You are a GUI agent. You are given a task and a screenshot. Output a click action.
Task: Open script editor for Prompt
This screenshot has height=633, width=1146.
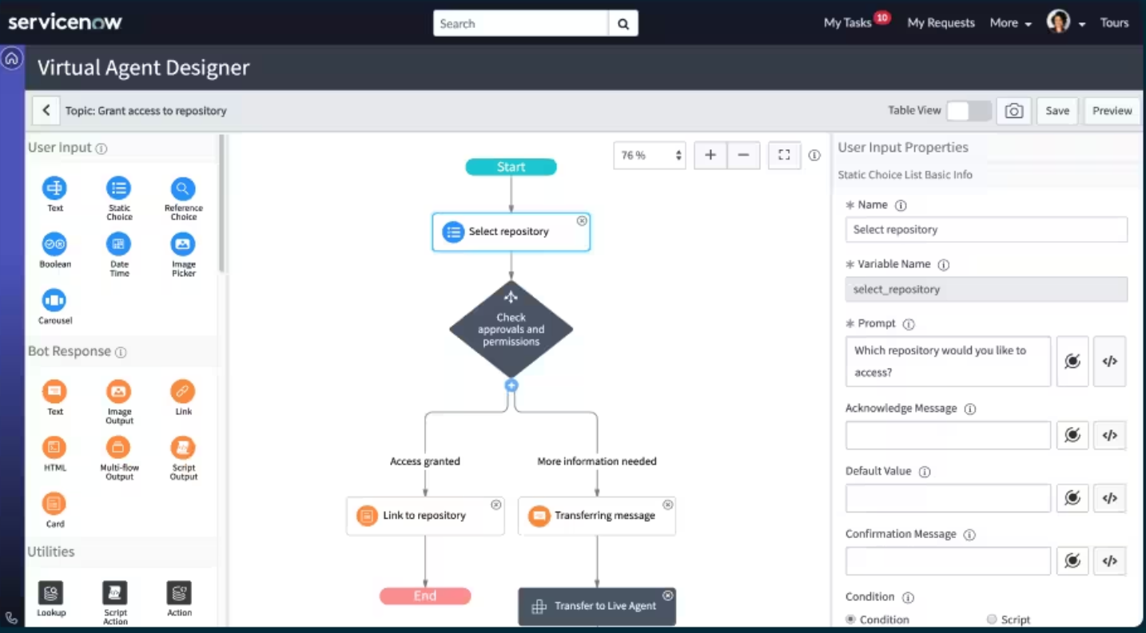point(1109,362)
